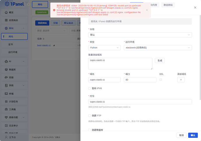Open 工具箱 toolbox in the sidebar
The image size is (201, 141).
[x=14, y=109]
